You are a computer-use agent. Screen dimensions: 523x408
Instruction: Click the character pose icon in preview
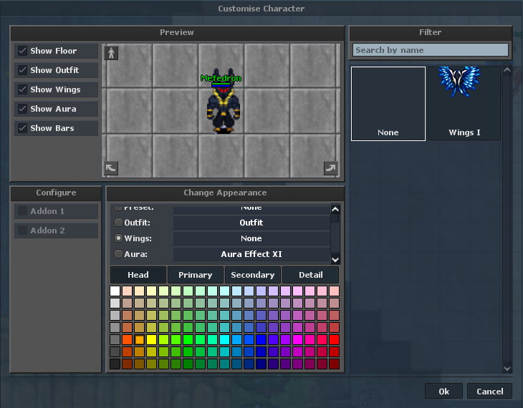111,53
